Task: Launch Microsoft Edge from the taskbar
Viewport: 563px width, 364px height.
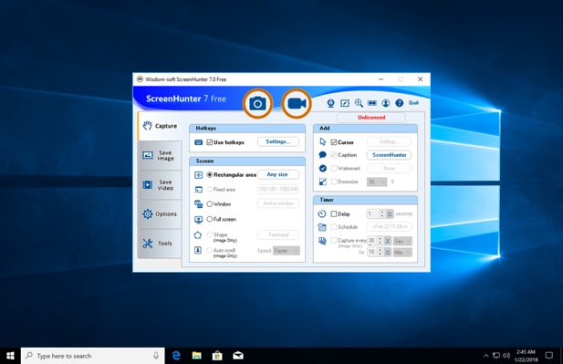Action: (176, 356)
